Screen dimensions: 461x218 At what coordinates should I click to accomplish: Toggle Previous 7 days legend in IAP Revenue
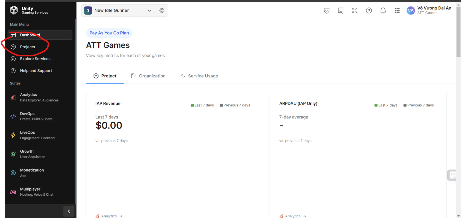235,105
